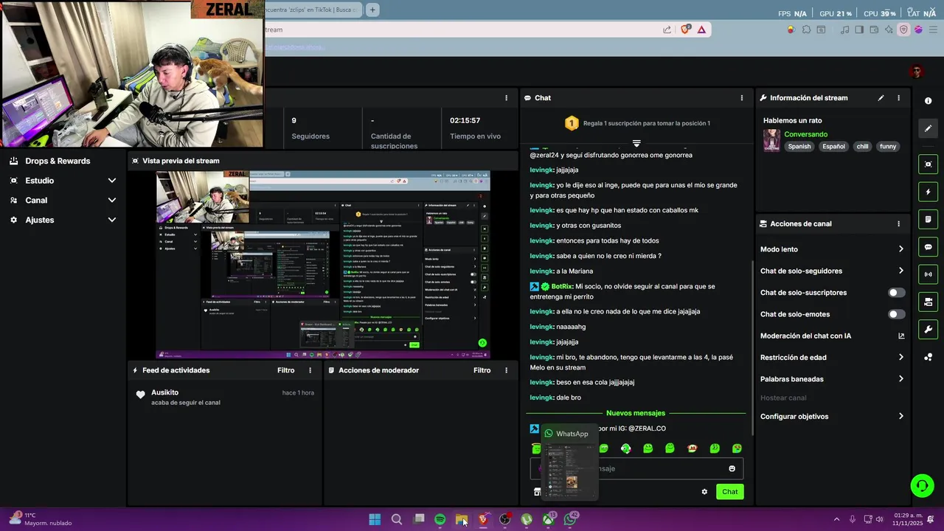Open the user profile avatar
The height and width of the screenshot is (531, 944).
click(x=917, y=72)
